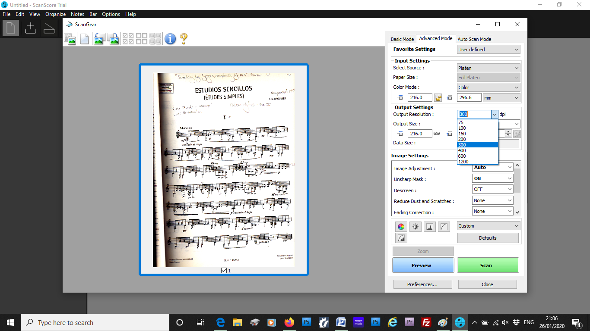The height and width of the screenshot is (331, 590).
Task: Select 1200 dpi from the resolution list
Action: (x=478, y=162)
